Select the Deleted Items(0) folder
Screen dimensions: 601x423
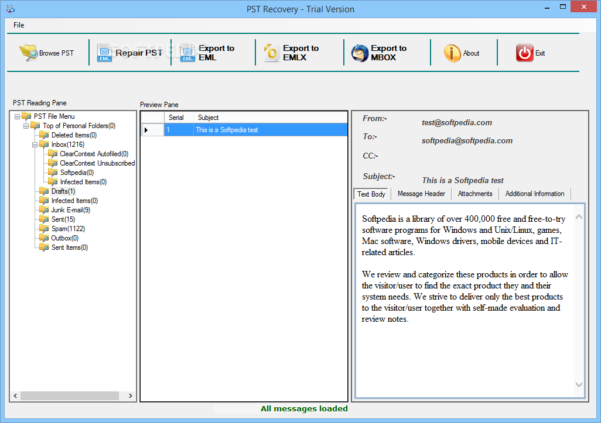point(74,135)
